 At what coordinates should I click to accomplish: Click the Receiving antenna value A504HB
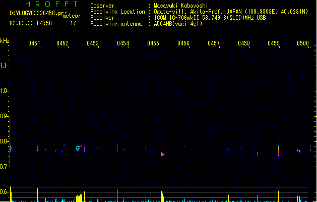coord(163,24)
